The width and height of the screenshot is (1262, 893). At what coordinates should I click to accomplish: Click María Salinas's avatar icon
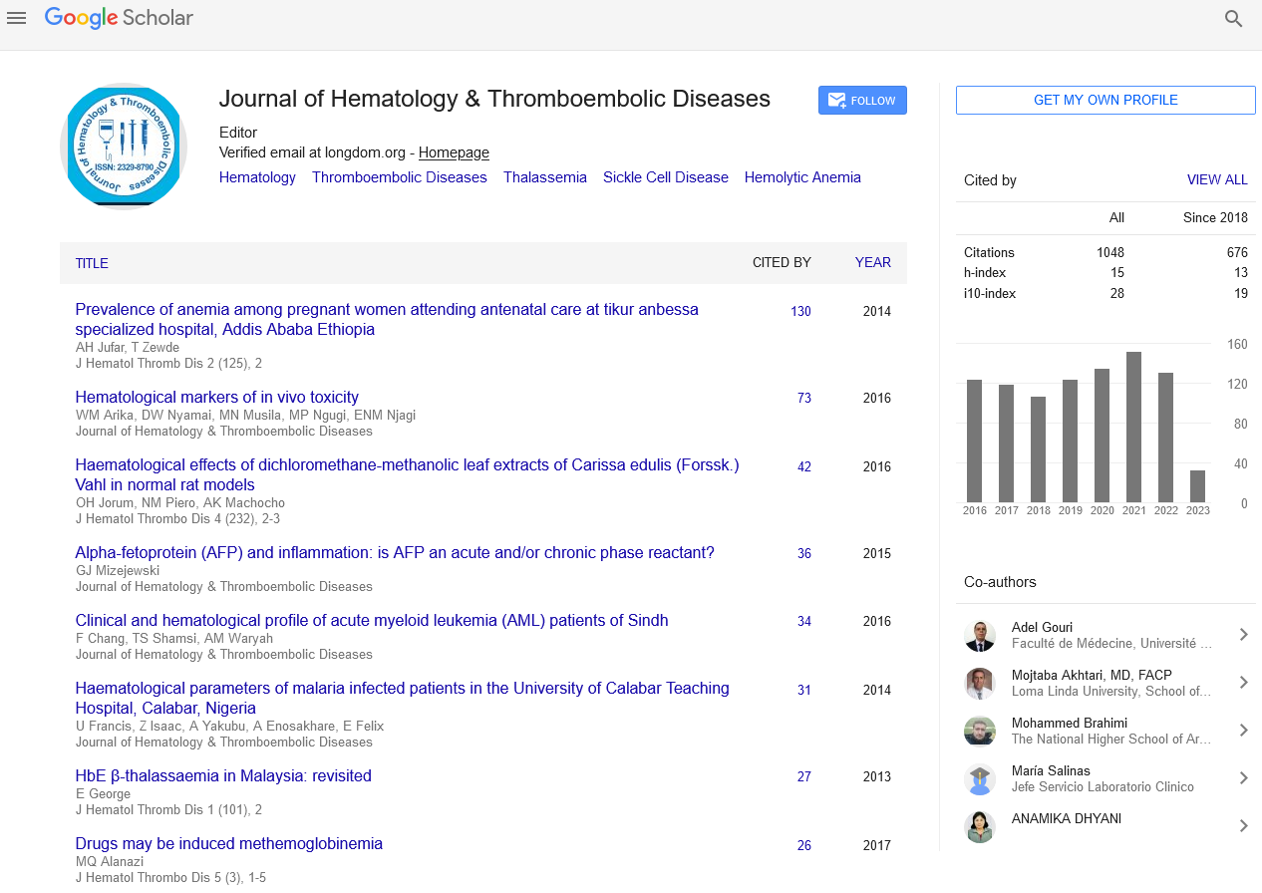(980, 779)
